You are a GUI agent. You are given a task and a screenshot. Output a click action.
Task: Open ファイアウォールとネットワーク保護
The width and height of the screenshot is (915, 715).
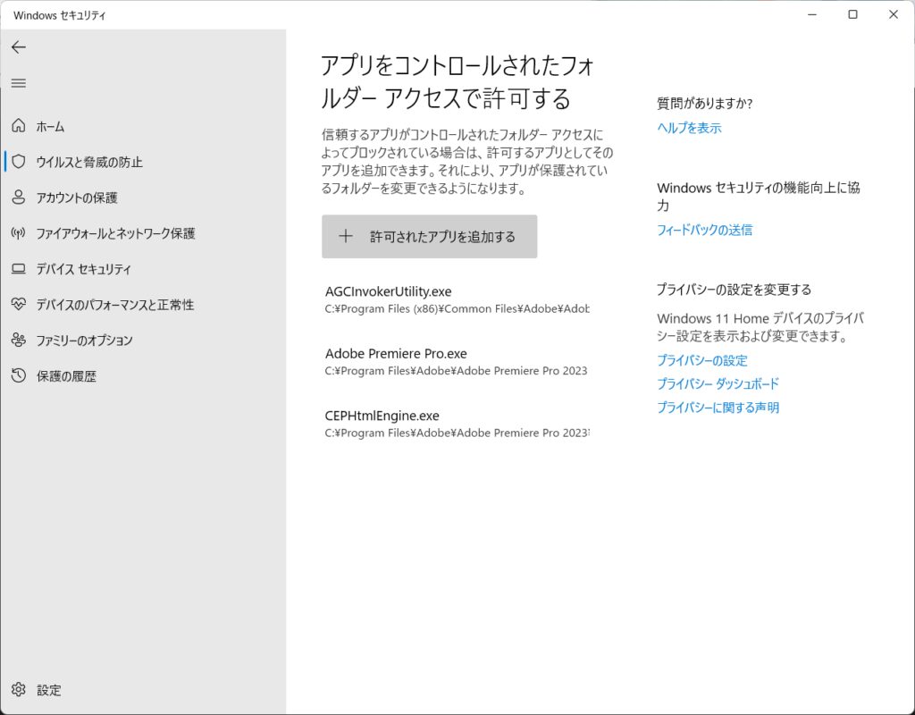pyautogui.click(x=143, y=233)
